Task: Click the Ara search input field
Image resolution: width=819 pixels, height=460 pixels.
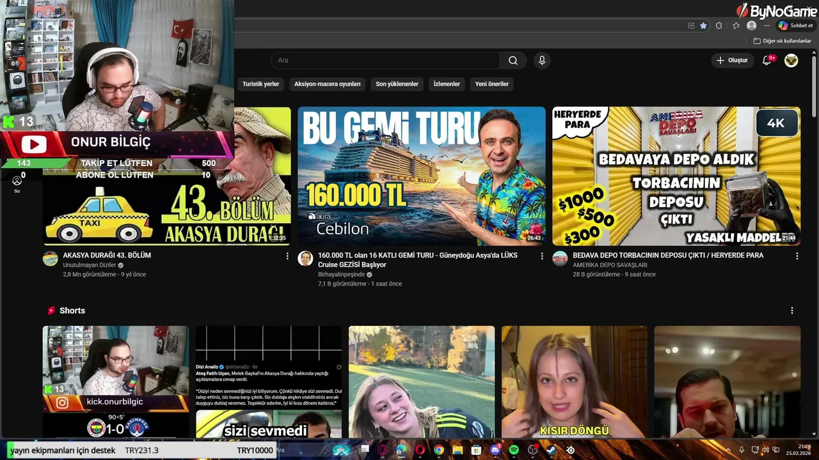Action: click(386, 61)
